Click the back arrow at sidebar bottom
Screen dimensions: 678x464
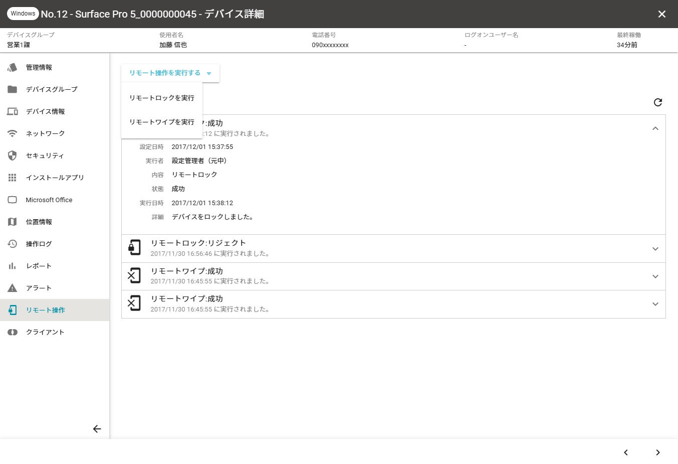97,429
